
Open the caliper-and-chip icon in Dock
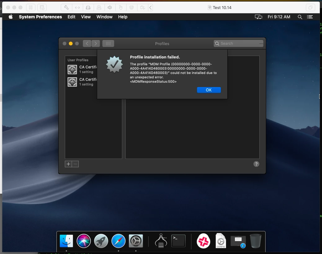click(161, 241)
